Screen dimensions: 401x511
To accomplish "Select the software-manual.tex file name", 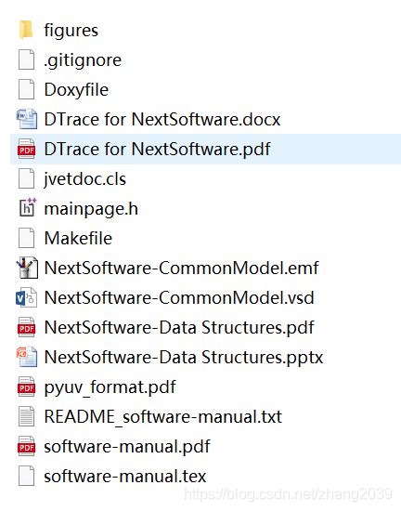I will click(125, 476).
